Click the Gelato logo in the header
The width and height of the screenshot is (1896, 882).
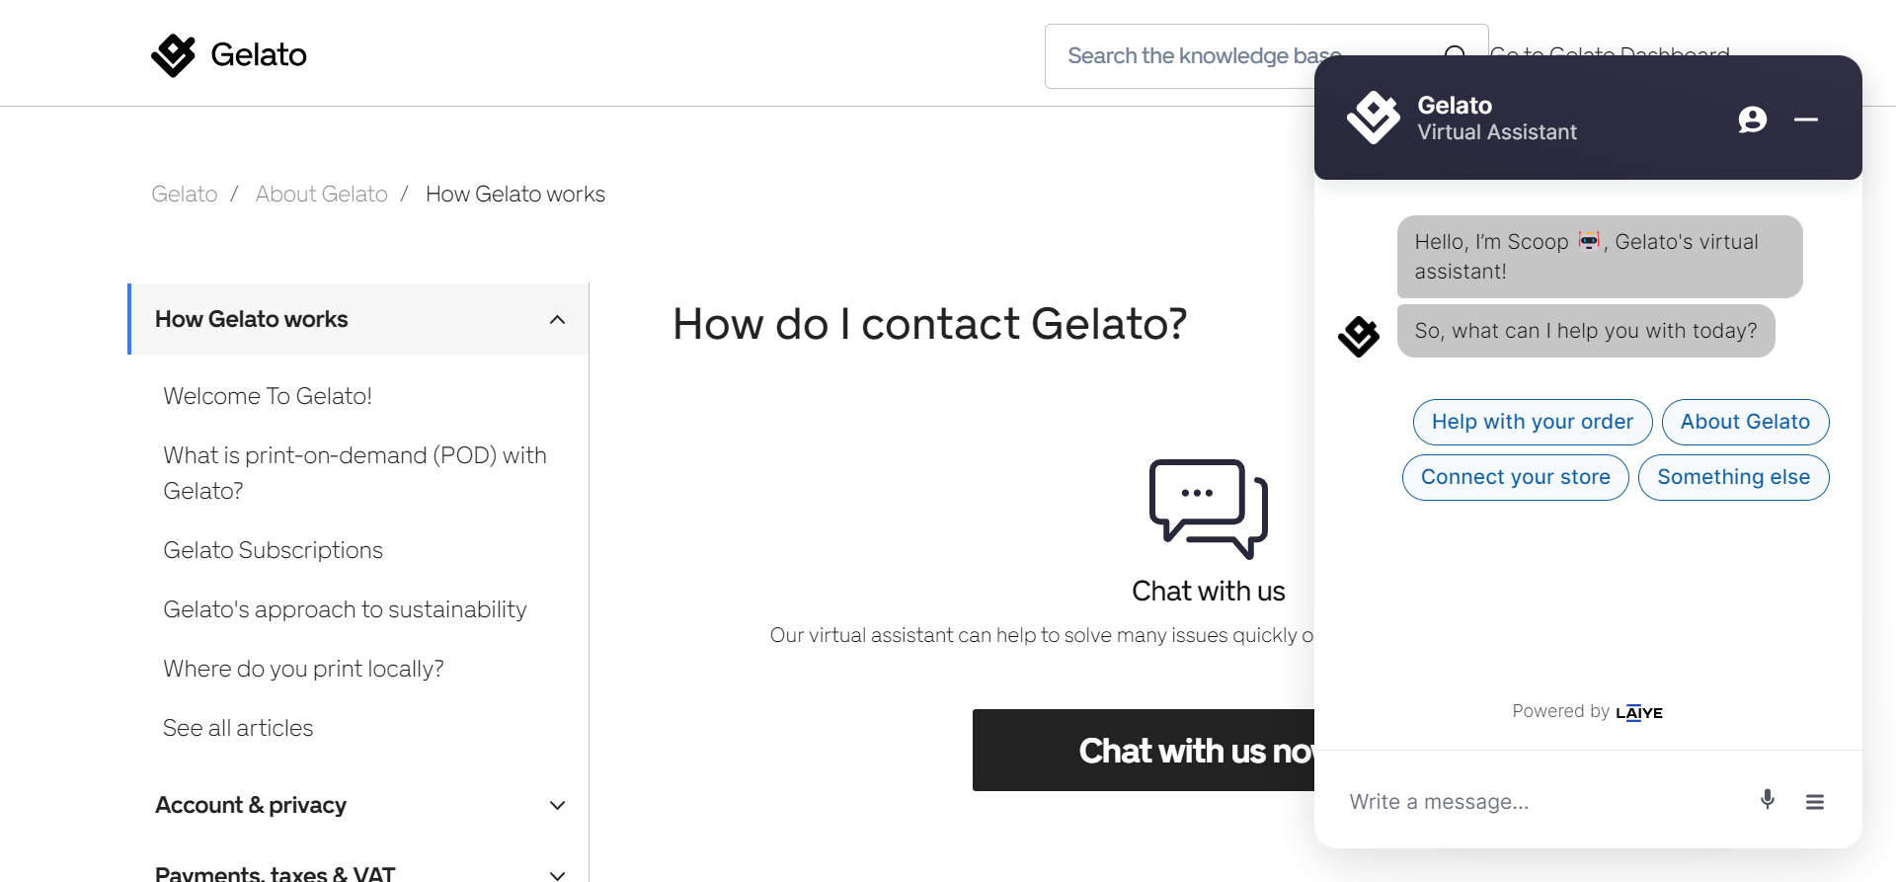[x=228, y=55]
